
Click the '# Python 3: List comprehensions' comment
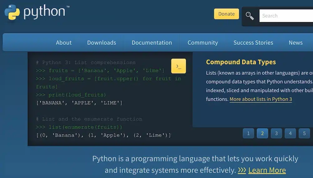(x=86, y=63)
